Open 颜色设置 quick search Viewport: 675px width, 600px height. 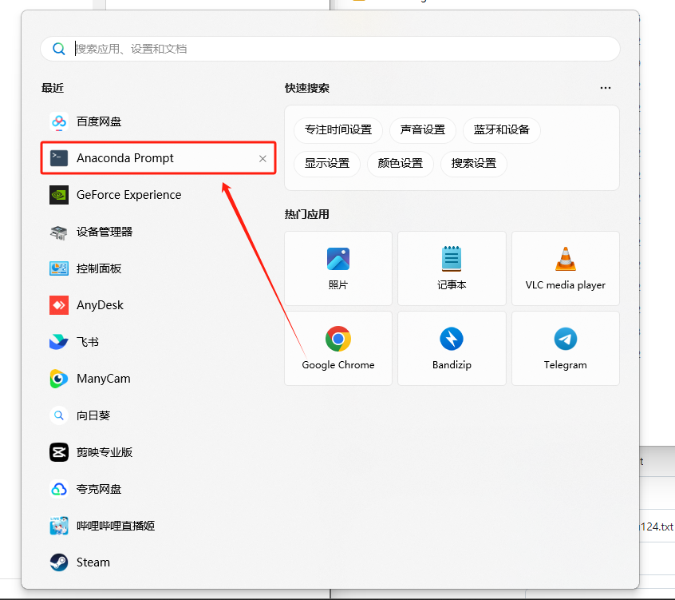tap(401, 163)
